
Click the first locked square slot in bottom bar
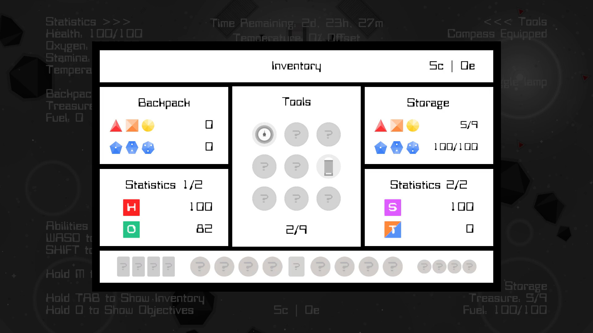[x=123, y=266]
